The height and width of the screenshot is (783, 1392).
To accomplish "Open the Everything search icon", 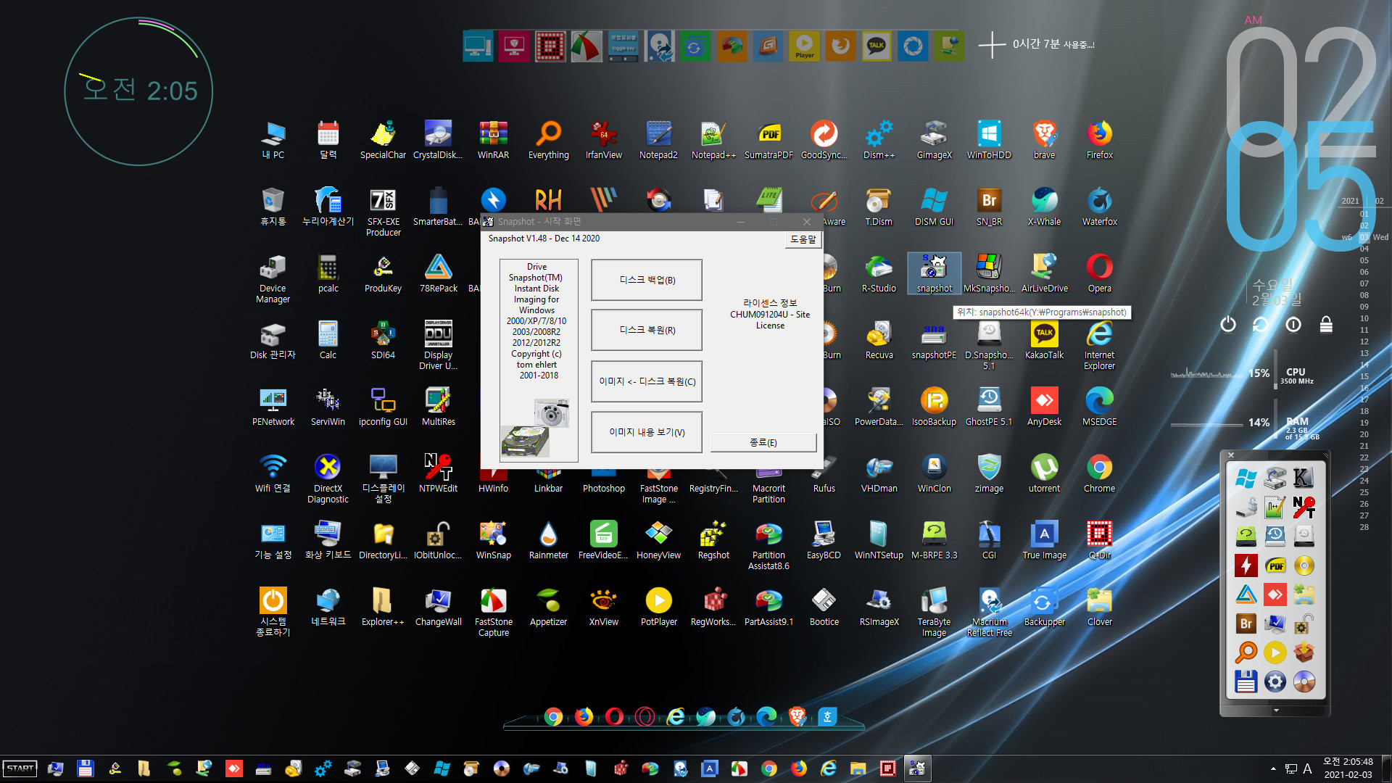I will point(549,140).
